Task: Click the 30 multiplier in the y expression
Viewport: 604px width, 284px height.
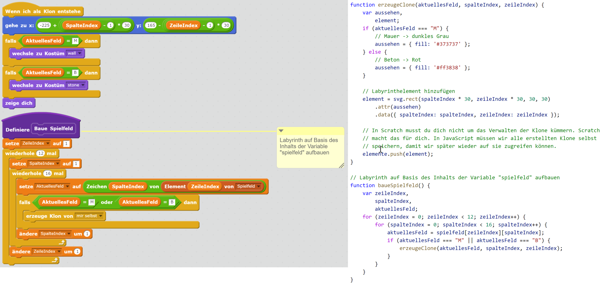Action: (226, 25)
